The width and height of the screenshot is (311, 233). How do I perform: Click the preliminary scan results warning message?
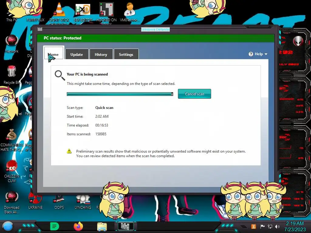pyautogui.click(x=161, y=154)
